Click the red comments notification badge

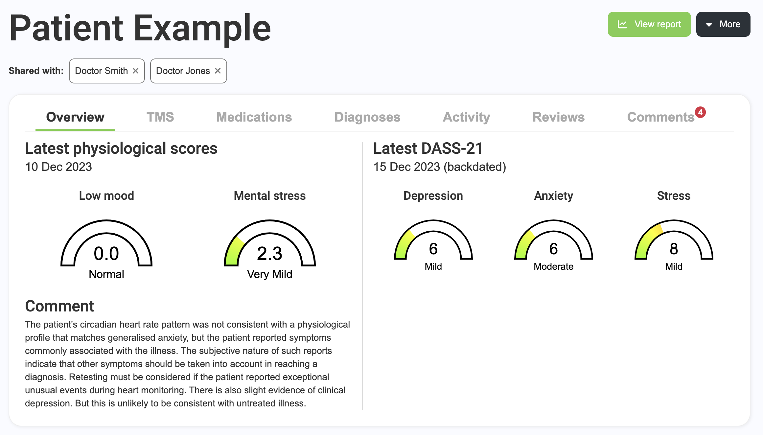700,112
